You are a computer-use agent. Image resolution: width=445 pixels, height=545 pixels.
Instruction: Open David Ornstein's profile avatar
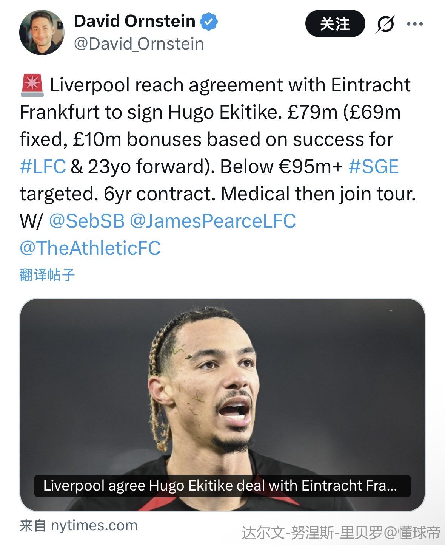click(x=42, y=33)
